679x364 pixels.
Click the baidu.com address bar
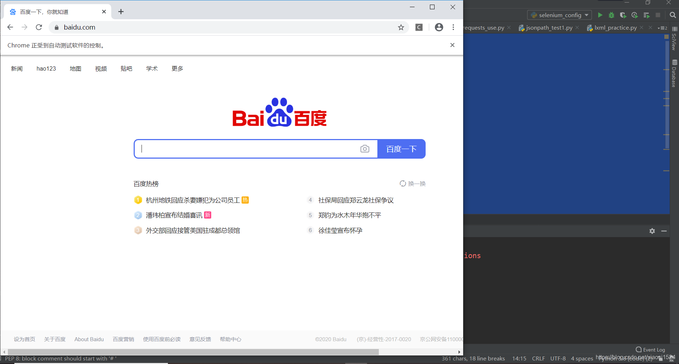[229, 27]
